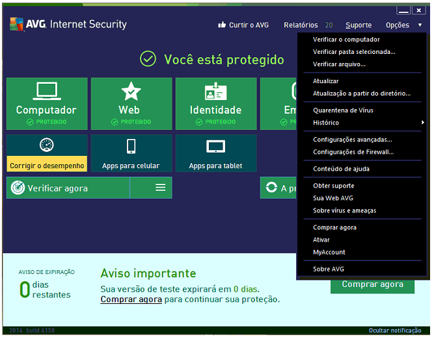Select Ativar menu entry

click(x=321, y=240)
